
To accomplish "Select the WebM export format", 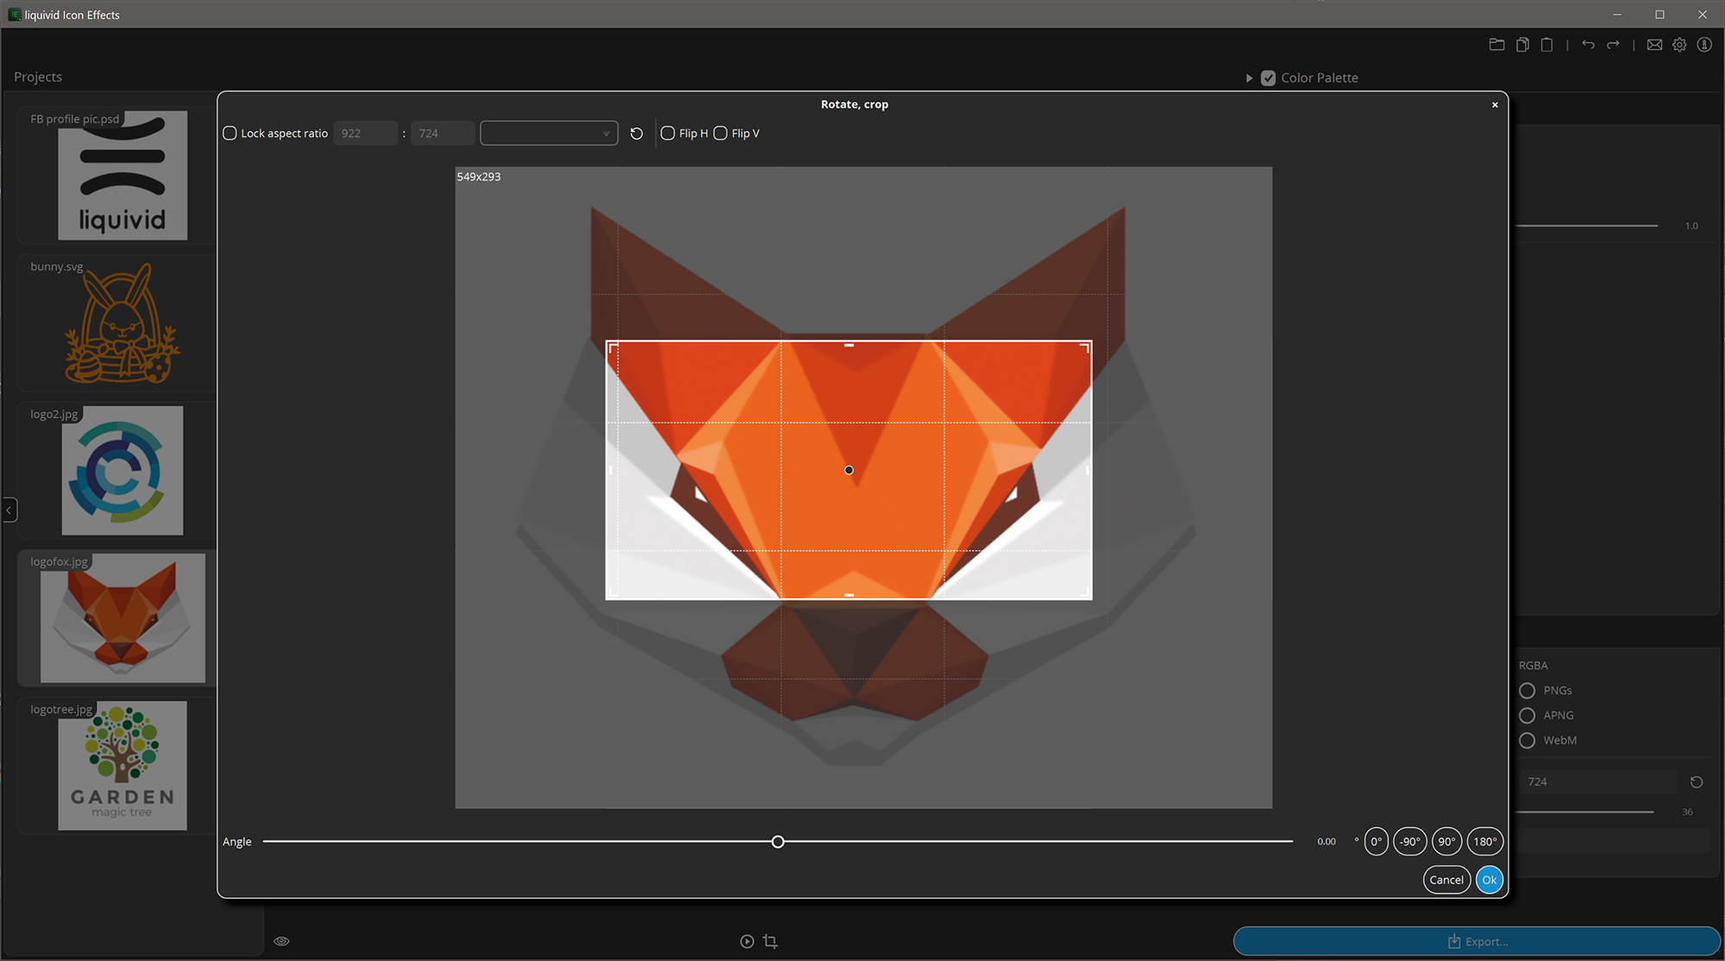I will [1527, 740].
